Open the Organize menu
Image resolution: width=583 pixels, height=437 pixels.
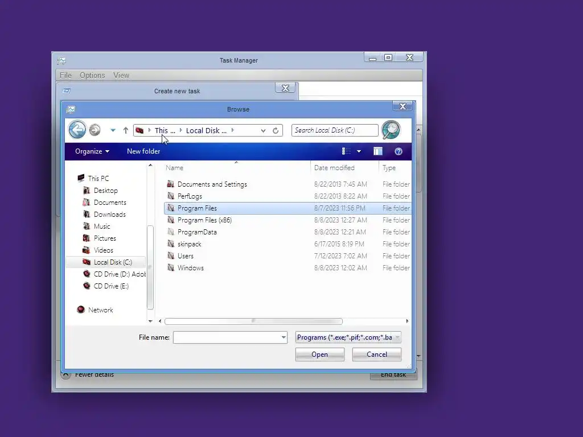coord(92,151)
